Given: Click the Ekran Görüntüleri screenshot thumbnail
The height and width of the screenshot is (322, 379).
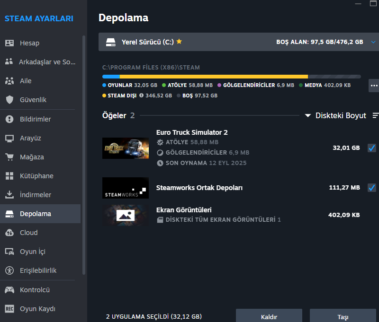Looking at the screenshot, I should (126, 216).
